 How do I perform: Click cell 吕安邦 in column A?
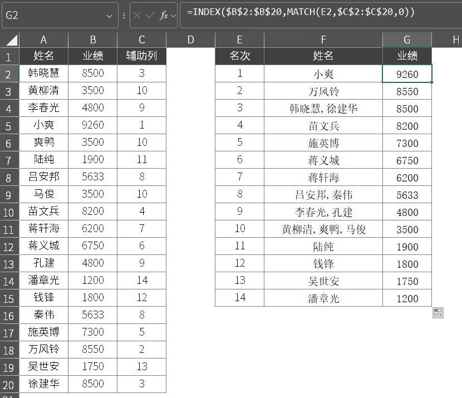click(43, 177)
